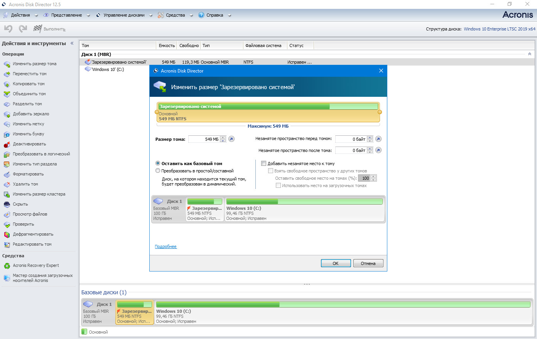Click the Емкость column header
This screenshot has width=537, height=339.
[167, 46]
